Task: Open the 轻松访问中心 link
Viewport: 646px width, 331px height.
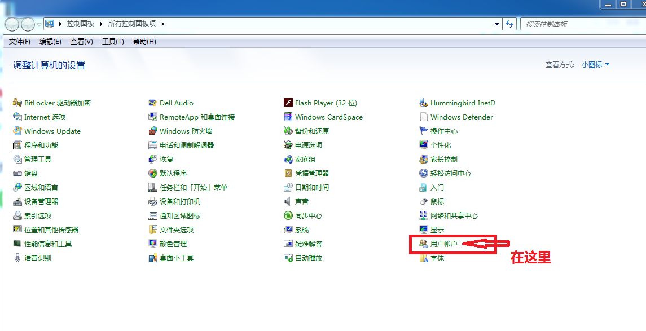Action: [x=451, y=173]
